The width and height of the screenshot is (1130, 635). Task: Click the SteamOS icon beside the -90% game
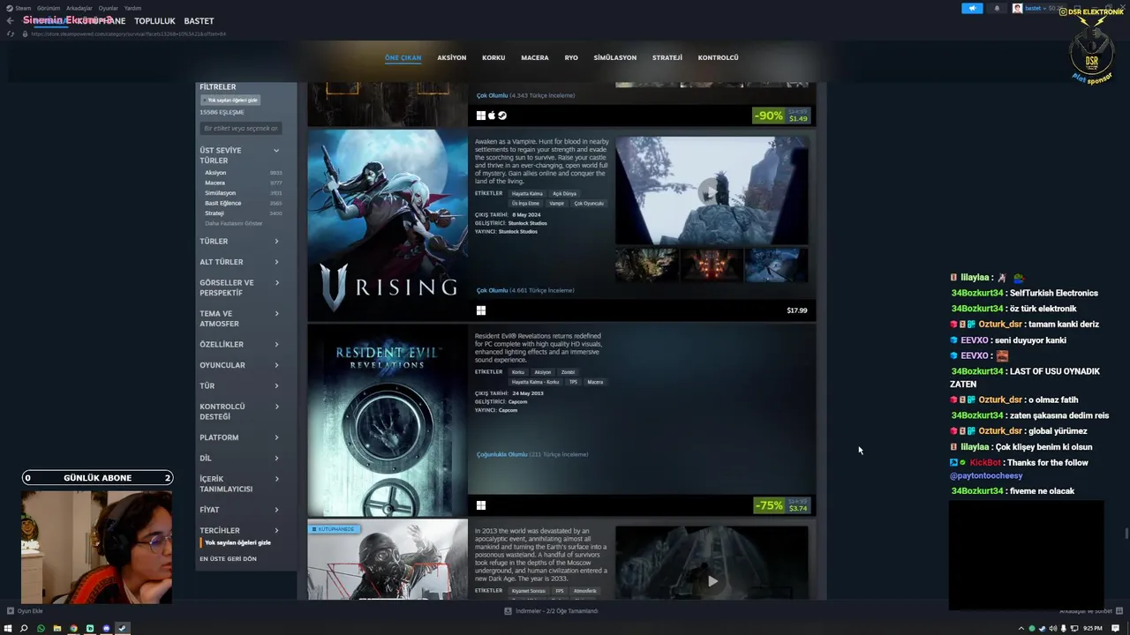pos(502,116)
